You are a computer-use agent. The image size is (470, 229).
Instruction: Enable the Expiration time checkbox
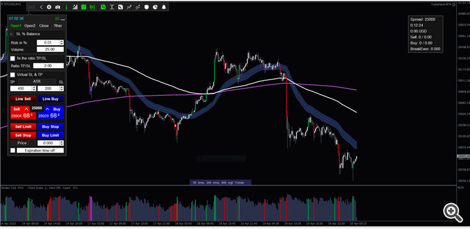click(x=13, y=150)
